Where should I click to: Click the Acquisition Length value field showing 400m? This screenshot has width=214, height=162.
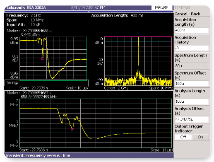click(192, 30)
